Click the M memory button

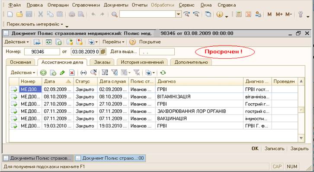pyautogui.click(x=269, y=14)
